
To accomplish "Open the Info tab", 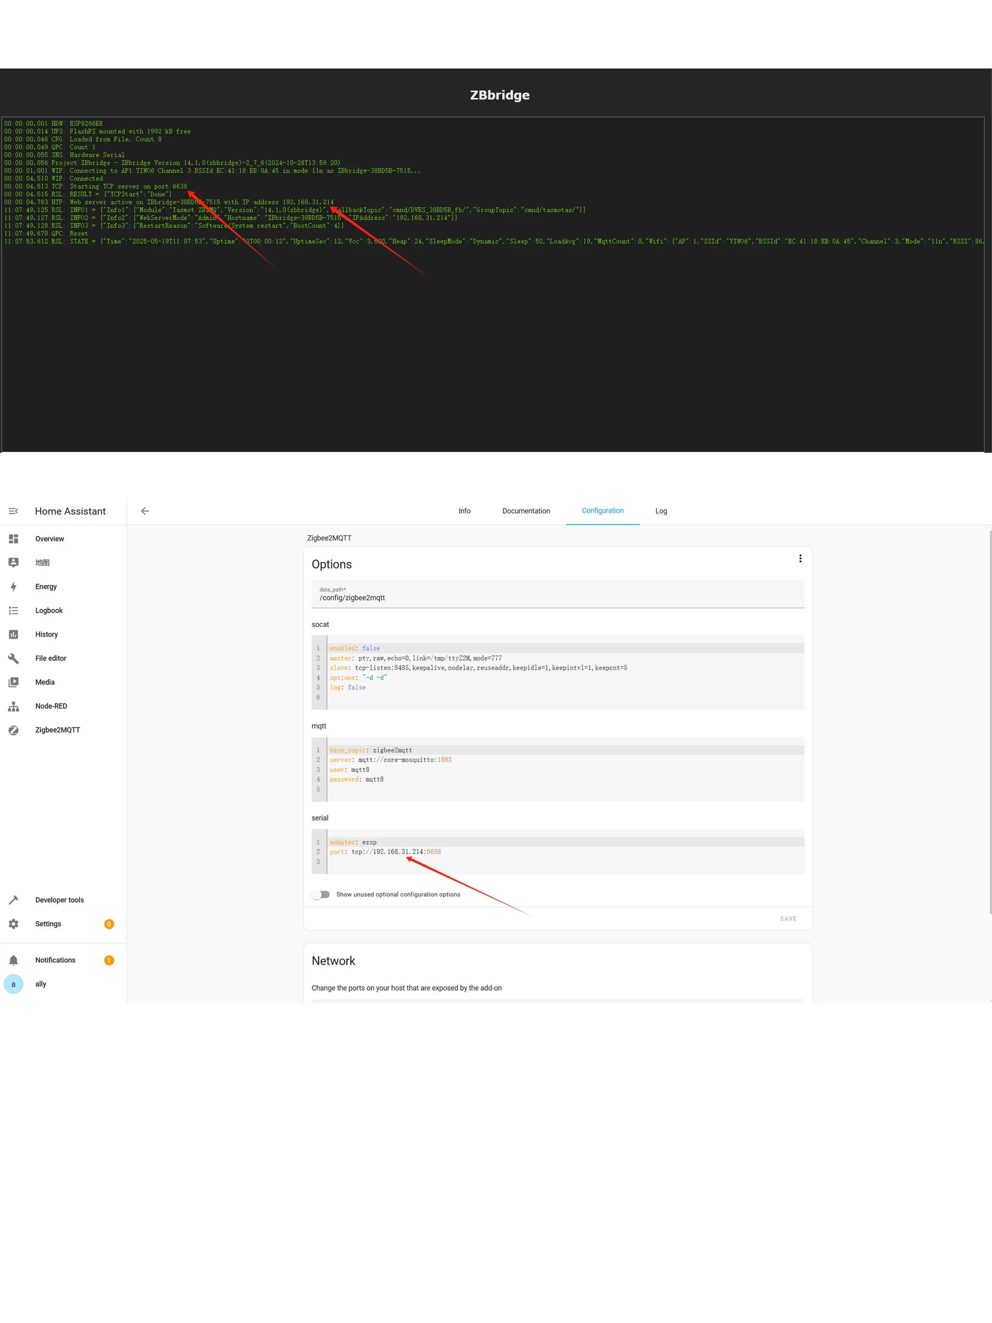I will [464, 511].
